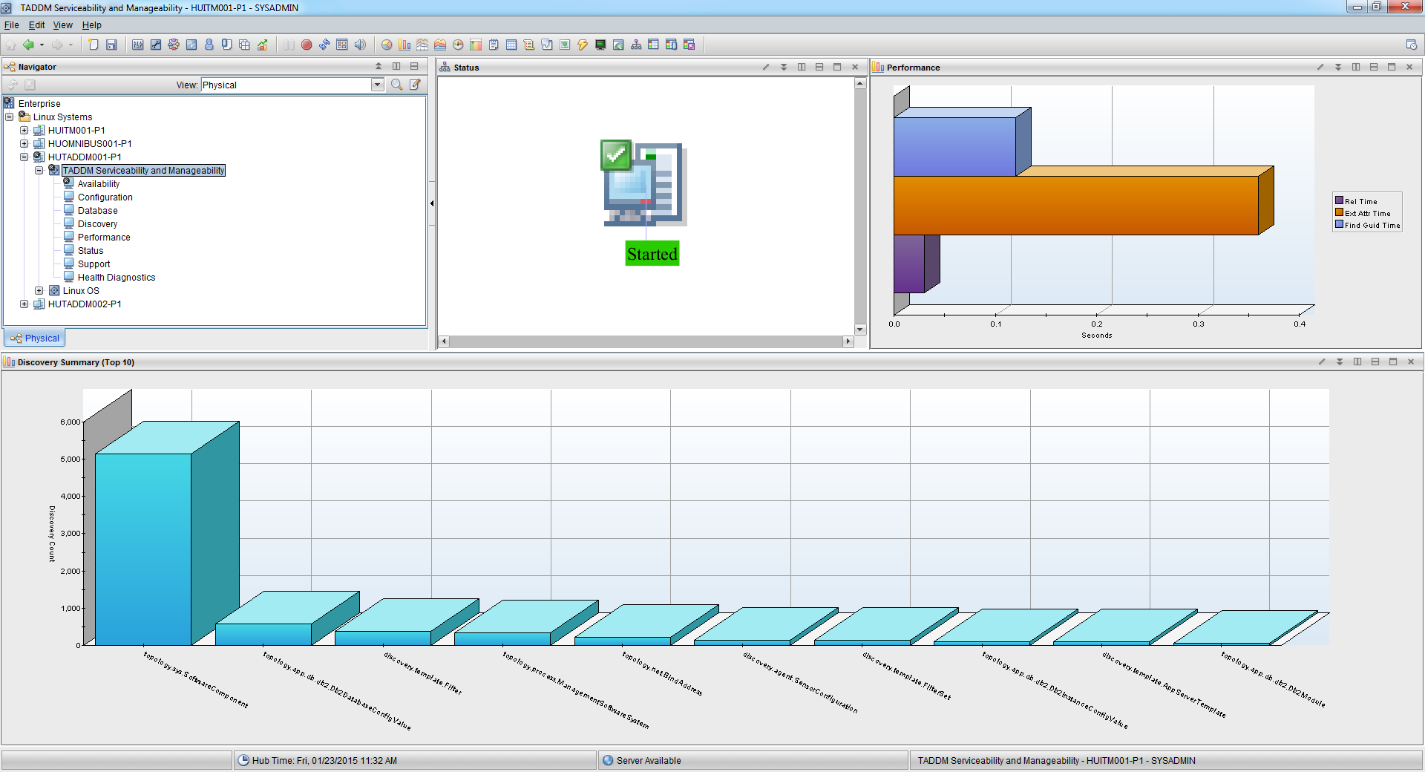Expand the HUITM001-P1 node
Viewport: 1425px width, 772px height.
pyautogui.click(x=24, y=130)
